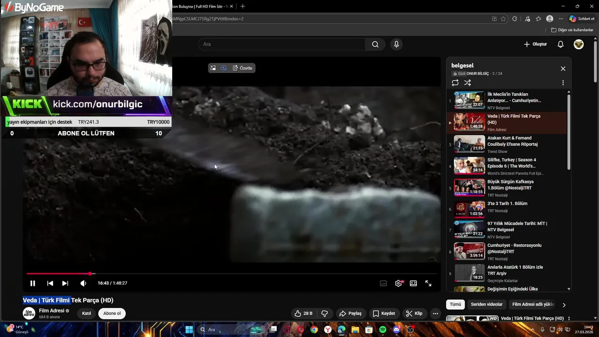599x337 pixels.
Task: Click the YouTube search field 'Ara'
Action: (x=282, y=44)
